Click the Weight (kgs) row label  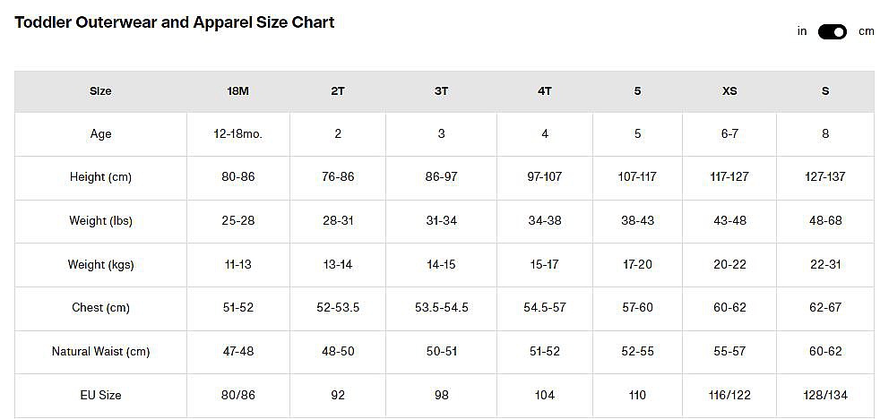click(x=100, y=265)
